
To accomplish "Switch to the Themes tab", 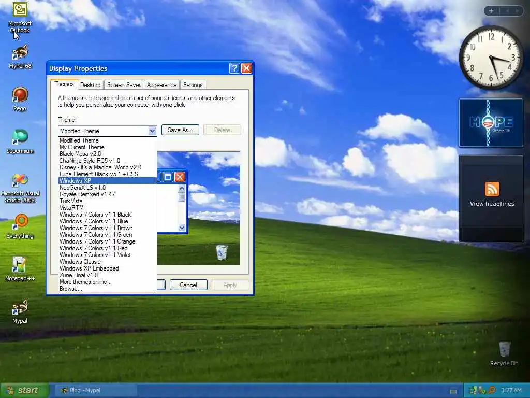I will [x=64, y=84].
